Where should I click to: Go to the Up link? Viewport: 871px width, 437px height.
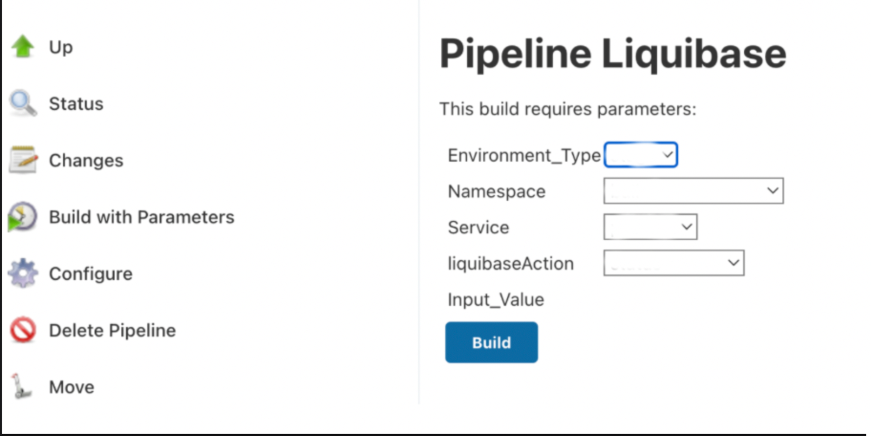[61, 47]
